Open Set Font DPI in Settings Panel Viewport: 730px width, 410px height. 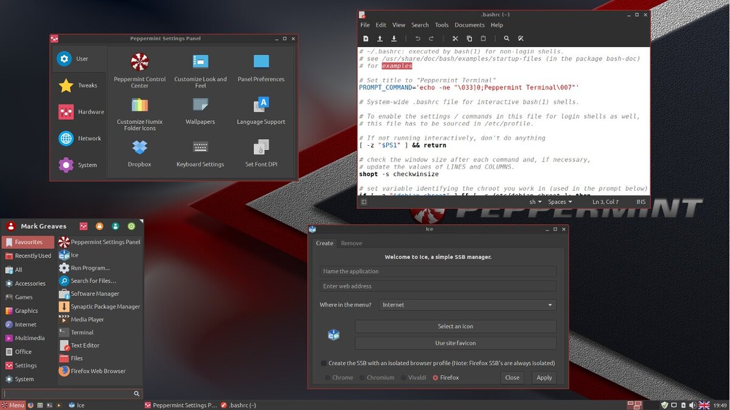[261, 153]
